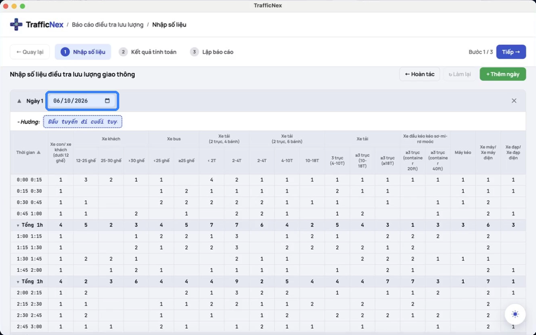
Task: Switch to the Kết quả tính toán step
Action: 148,52
